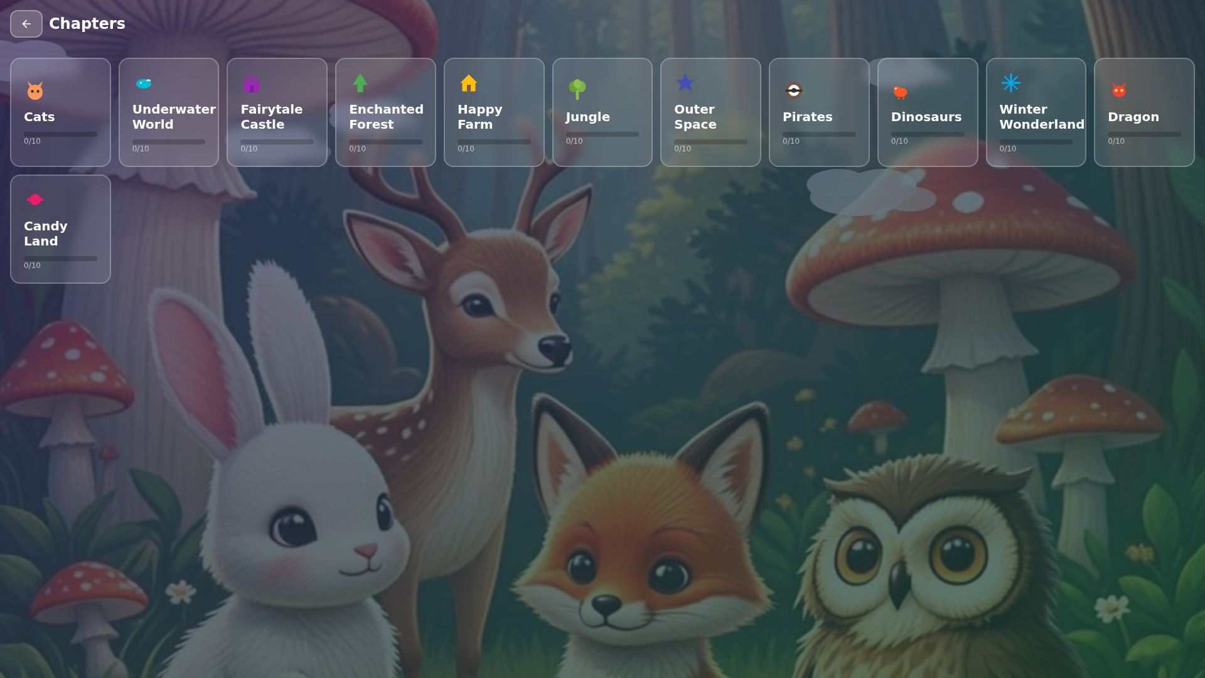This screenshot has height=678, width=1205.
Task: Click the Candy Land progress bar
Action: 60,259
